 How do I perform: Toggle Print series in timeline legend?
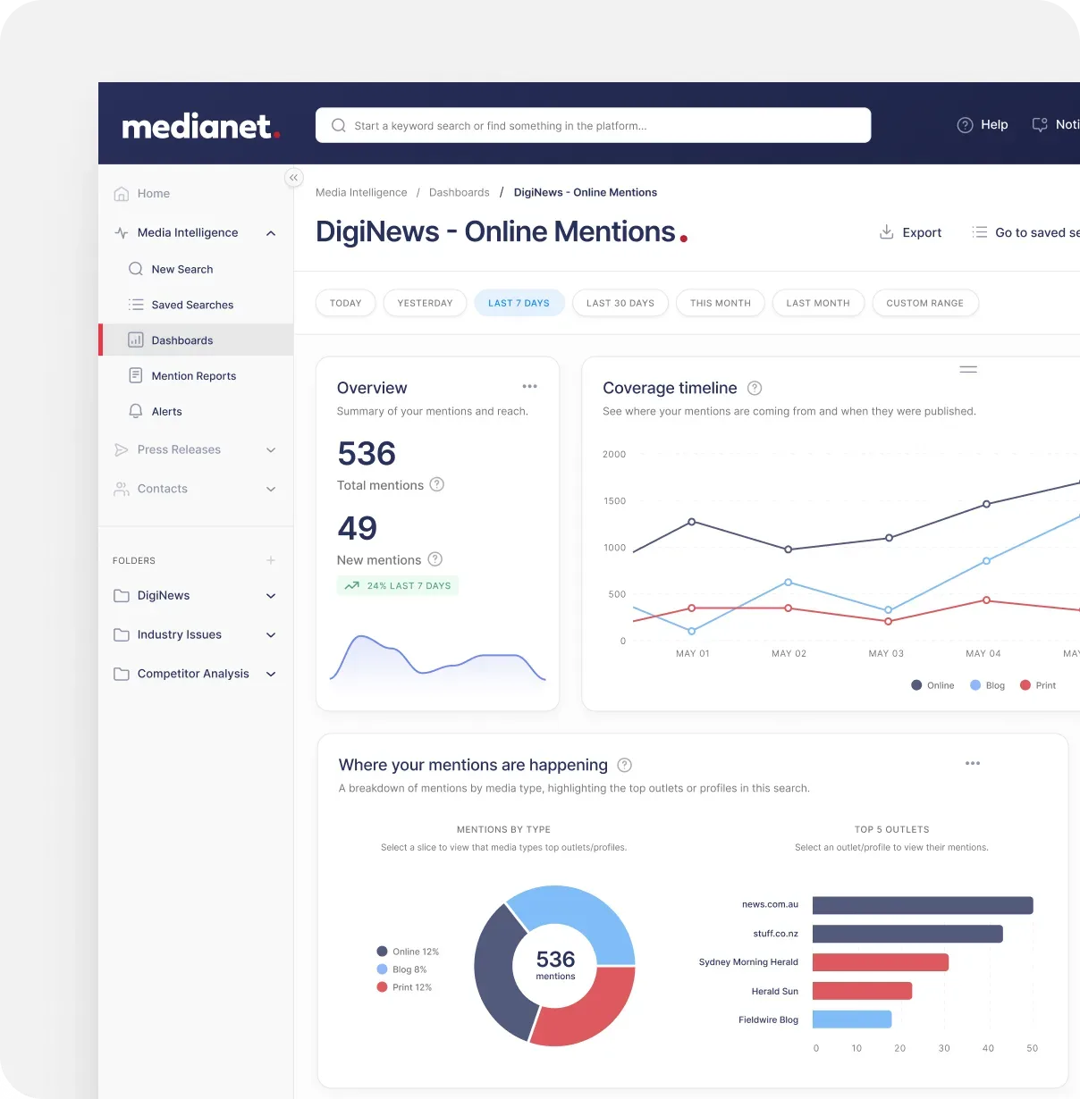tap(1038, 685)
